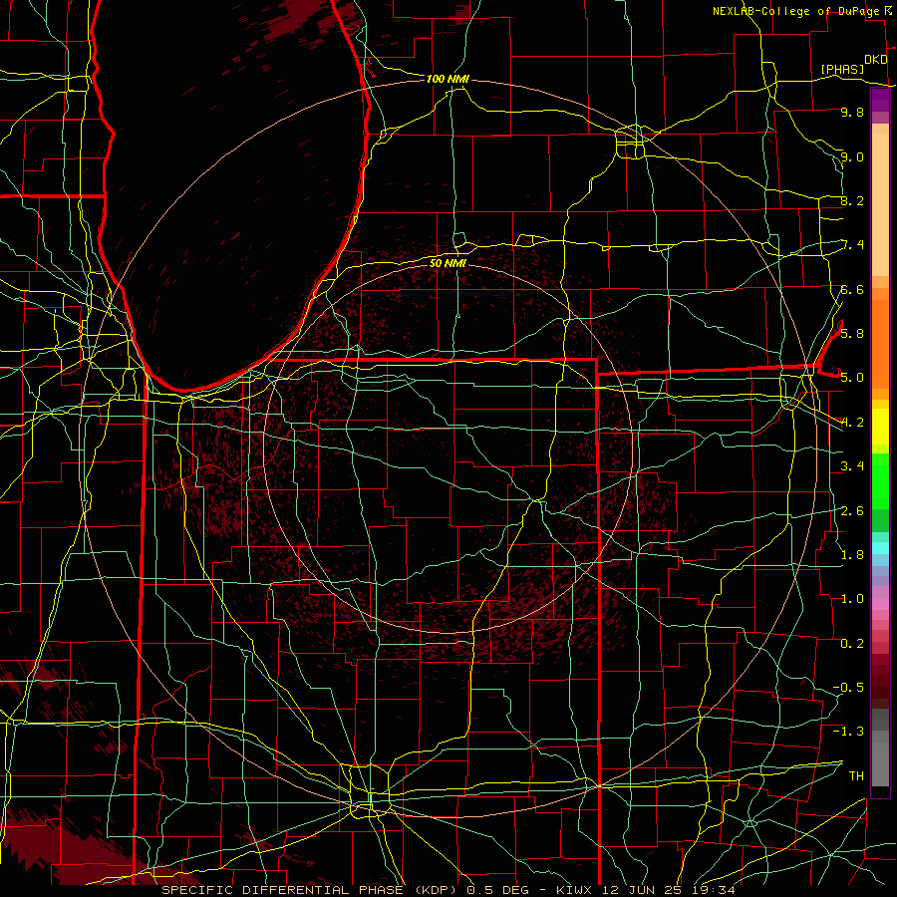
Task: Click the 5.0 value on the color scale
Action: (x=852, y=378)
